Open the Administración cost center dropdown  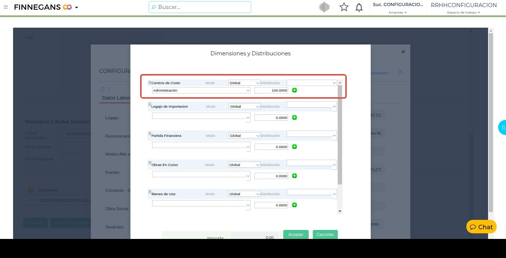point(201,90)
